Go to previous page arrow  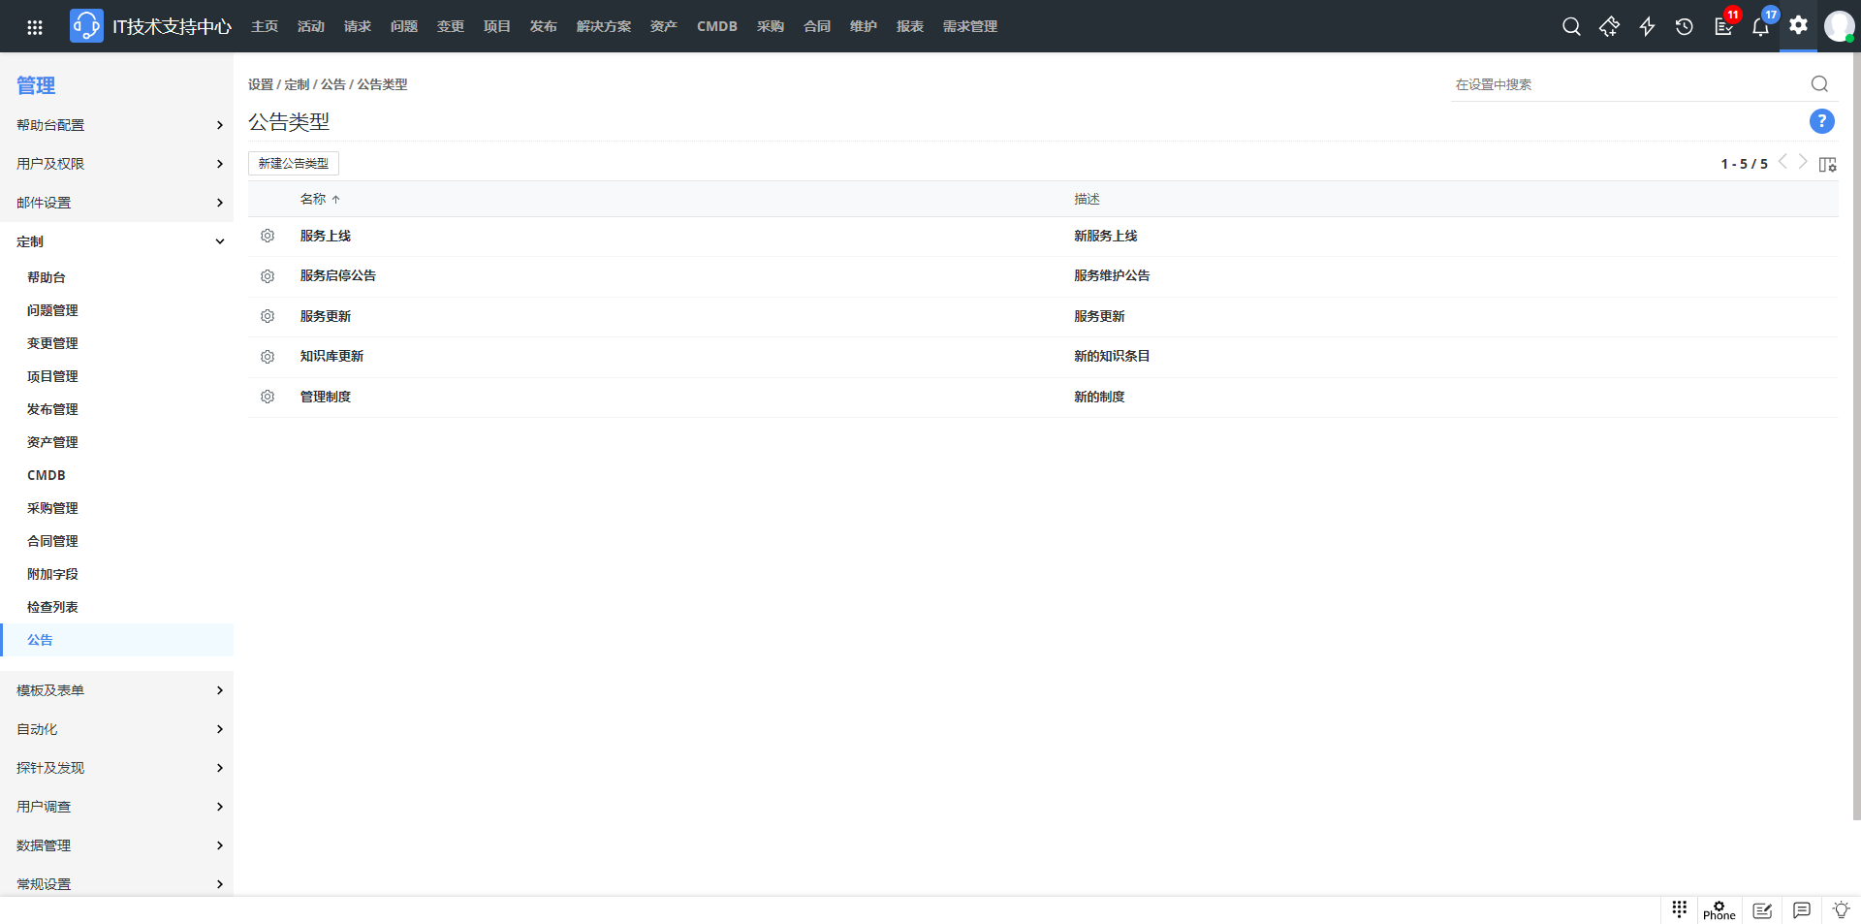pyautogui.click(x=1782, y=162)
